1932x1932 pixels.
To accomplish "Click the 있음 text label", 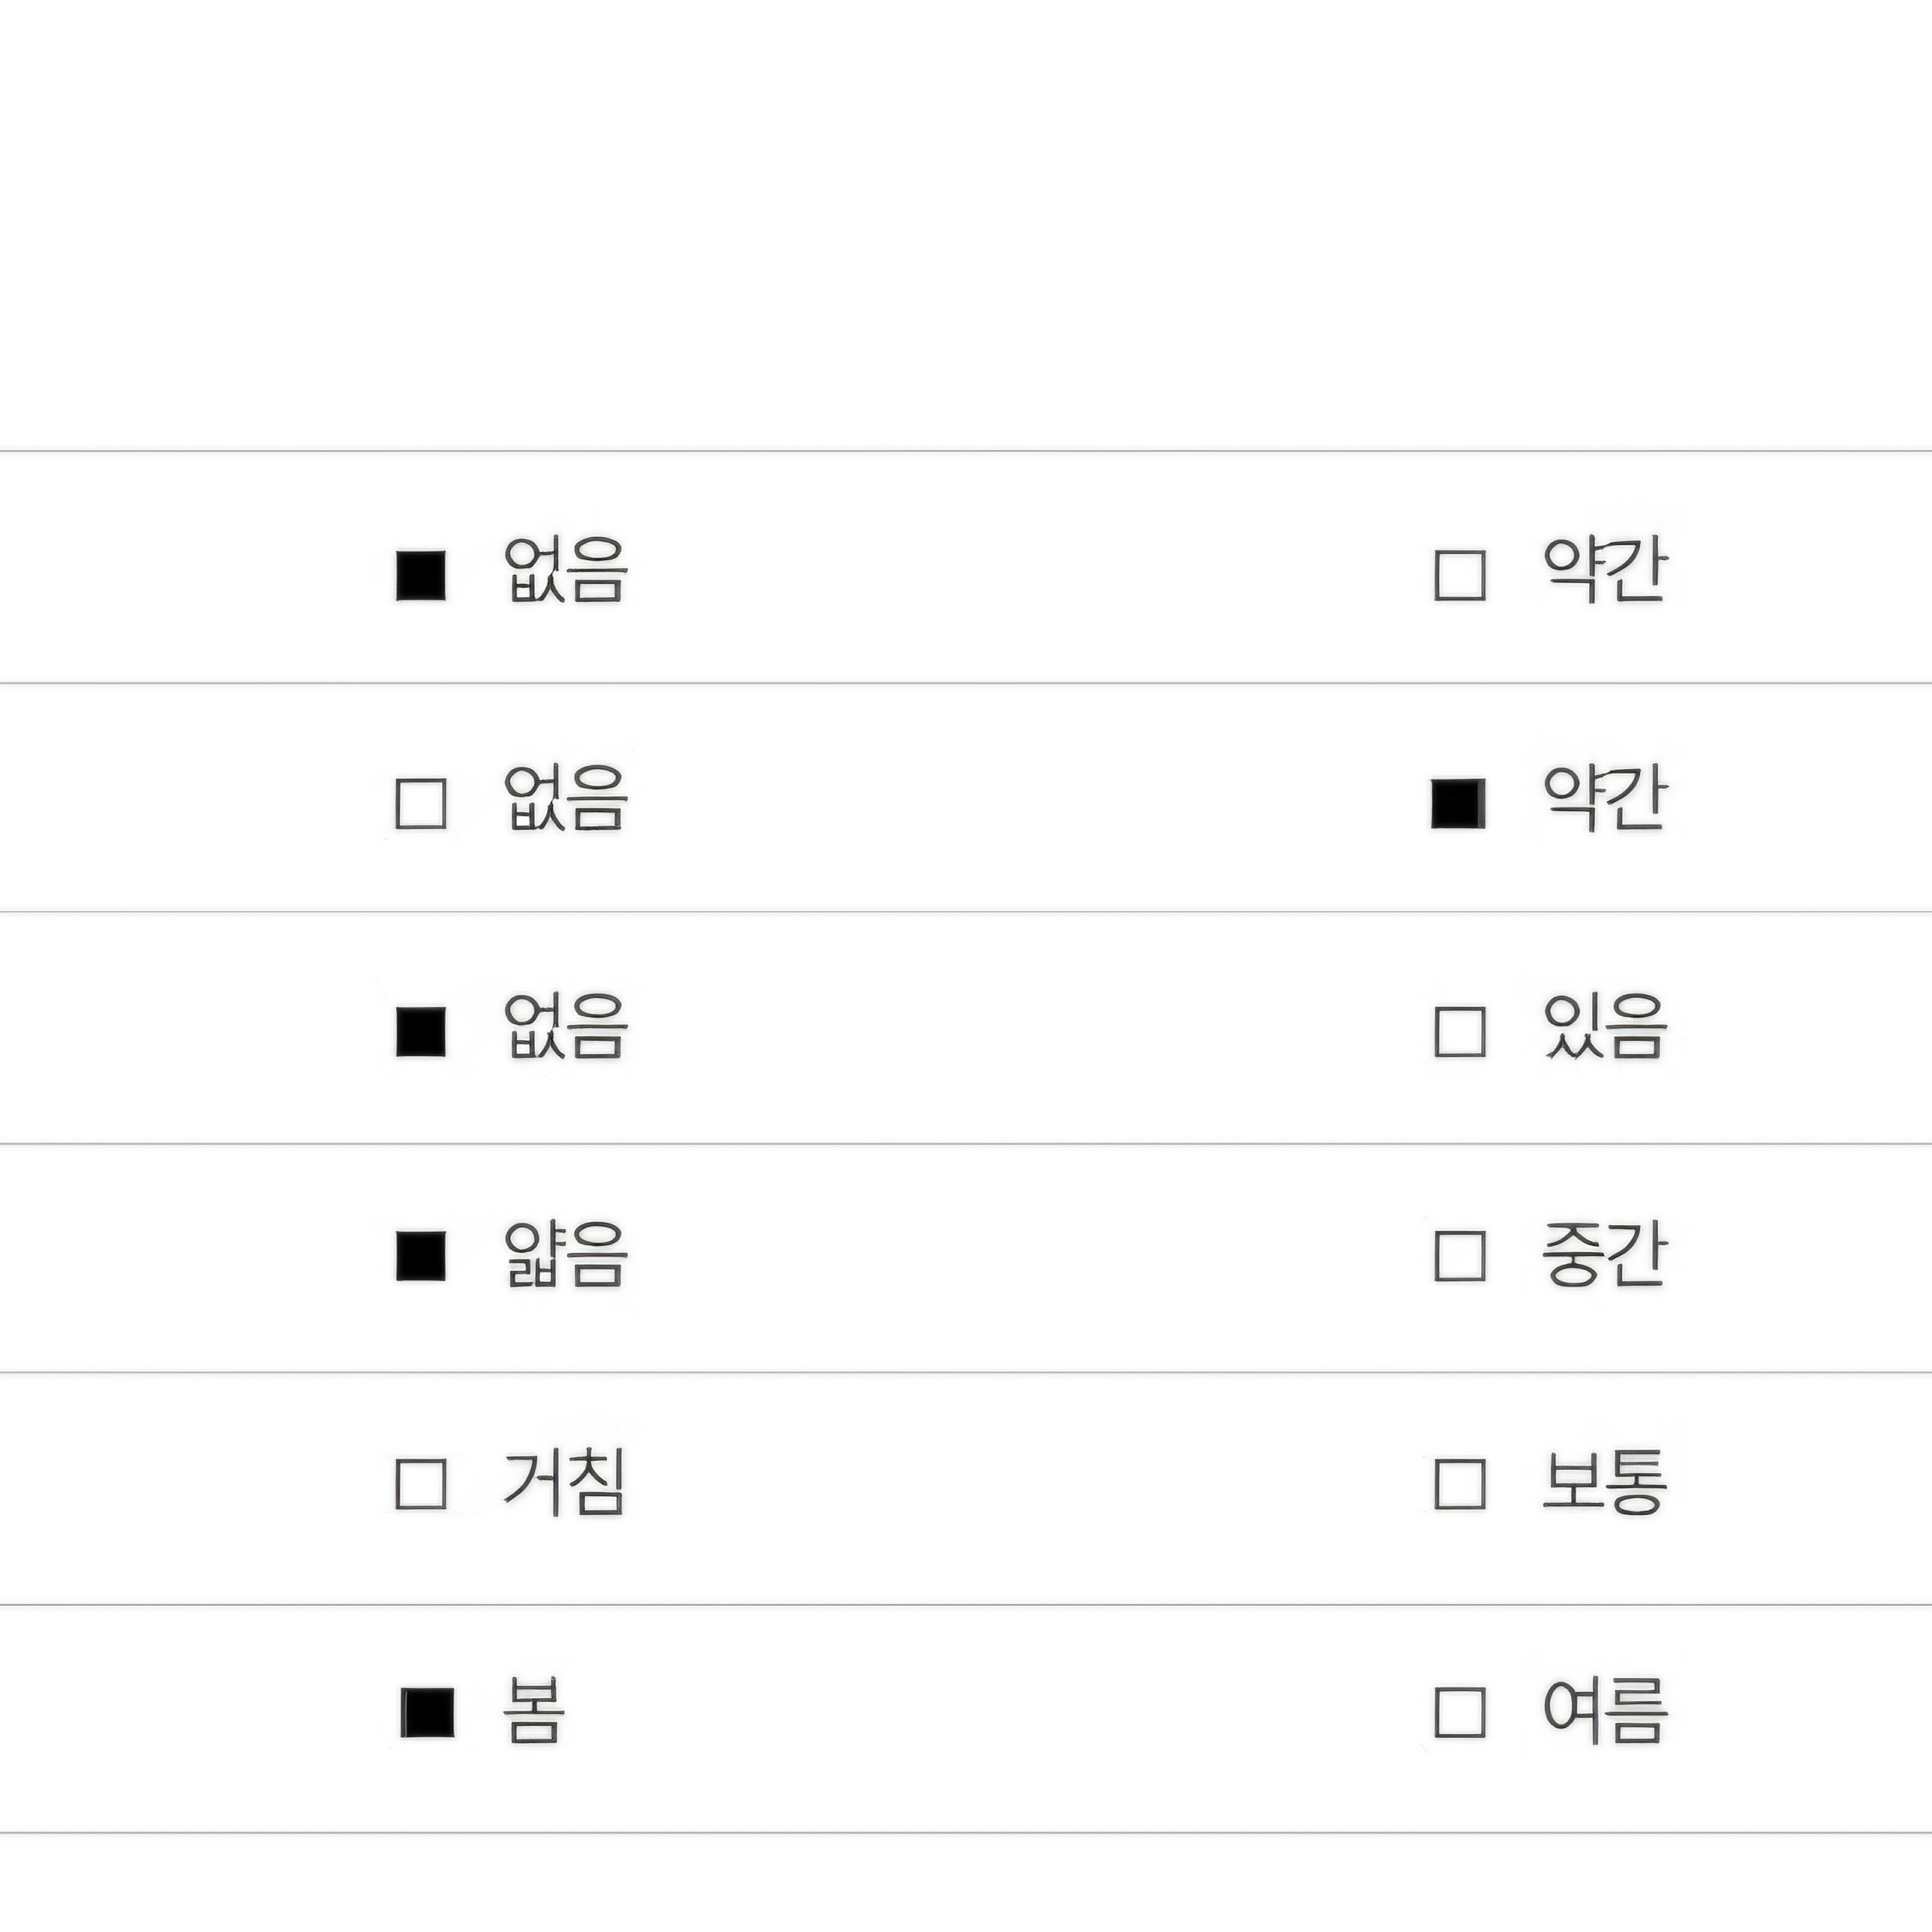I will click(x=1605, y=1027).
